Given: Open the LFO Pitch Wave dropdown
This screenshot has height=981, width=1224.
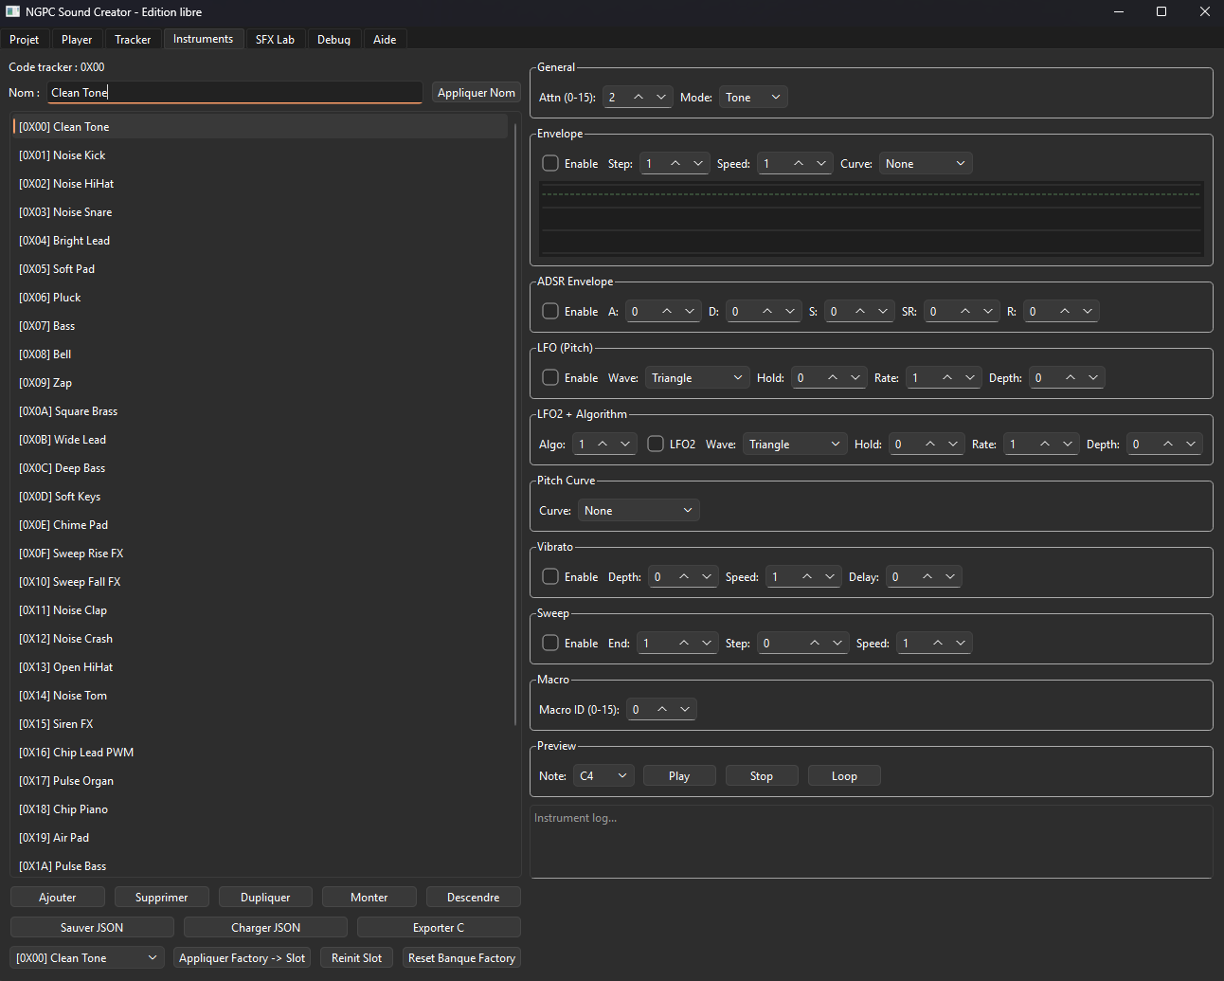Looking at the screenshot, I should 697,378.
